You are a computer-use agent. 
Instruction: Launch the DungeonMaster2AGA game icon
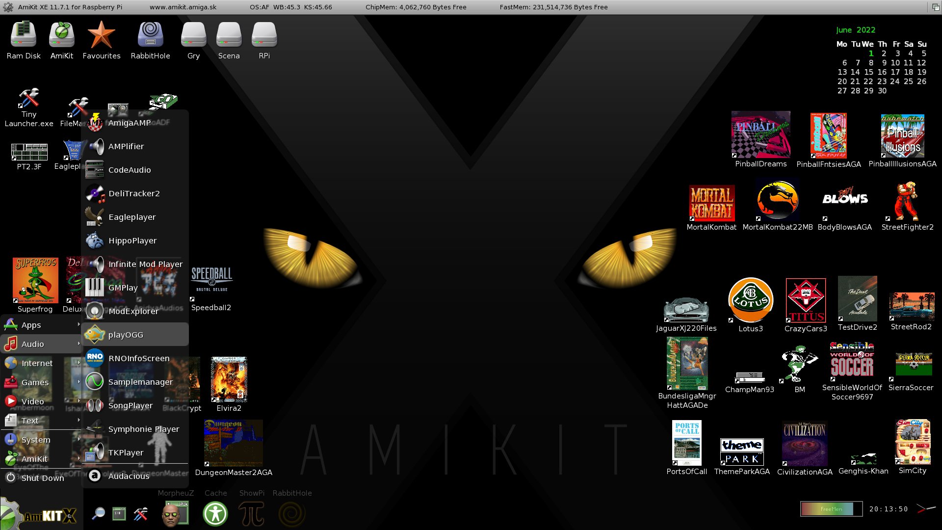pos(233,443)
